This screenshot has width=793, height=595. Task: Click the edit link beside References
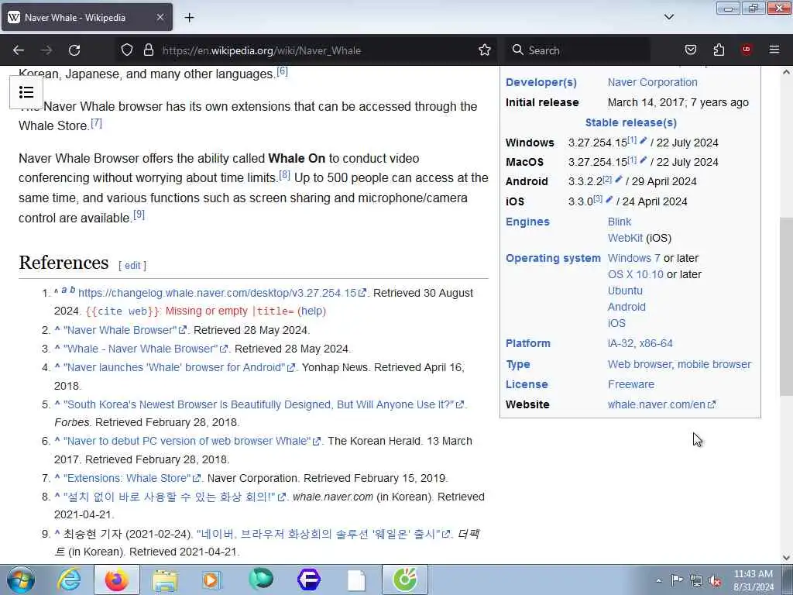point(132,266)
